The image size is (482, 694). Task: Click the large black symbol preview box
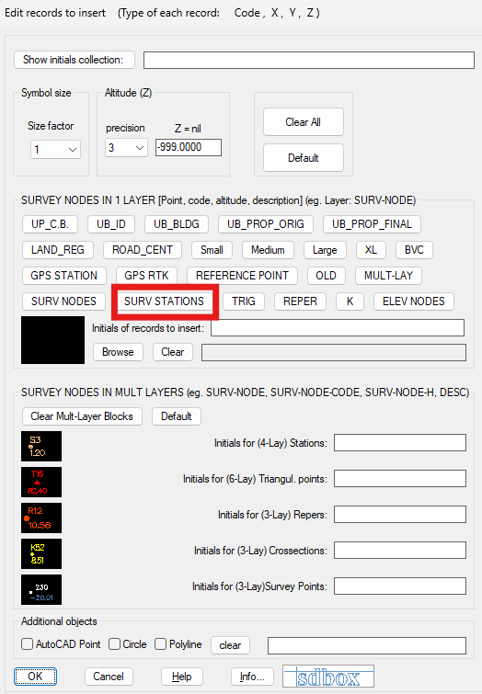[x=52, y=340]
